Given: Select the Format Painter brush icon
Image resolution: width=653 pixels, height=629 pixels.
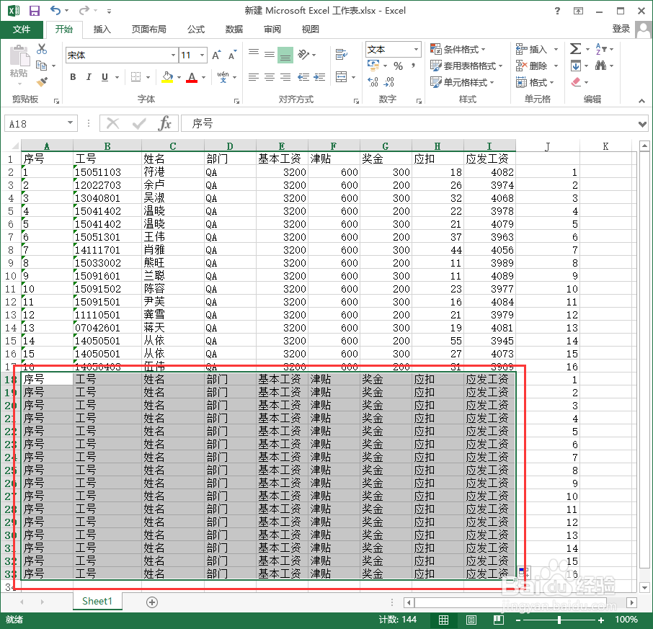Looking at the screenshot, I should coord(42,81).
